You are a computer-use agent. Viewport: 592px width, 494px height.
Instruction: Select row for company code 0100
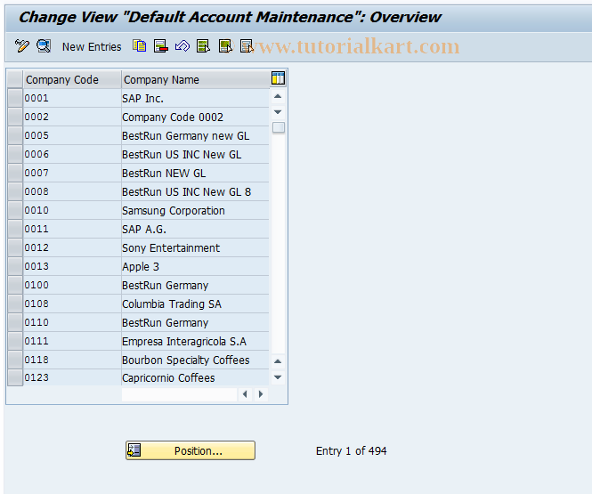[15, 285]
